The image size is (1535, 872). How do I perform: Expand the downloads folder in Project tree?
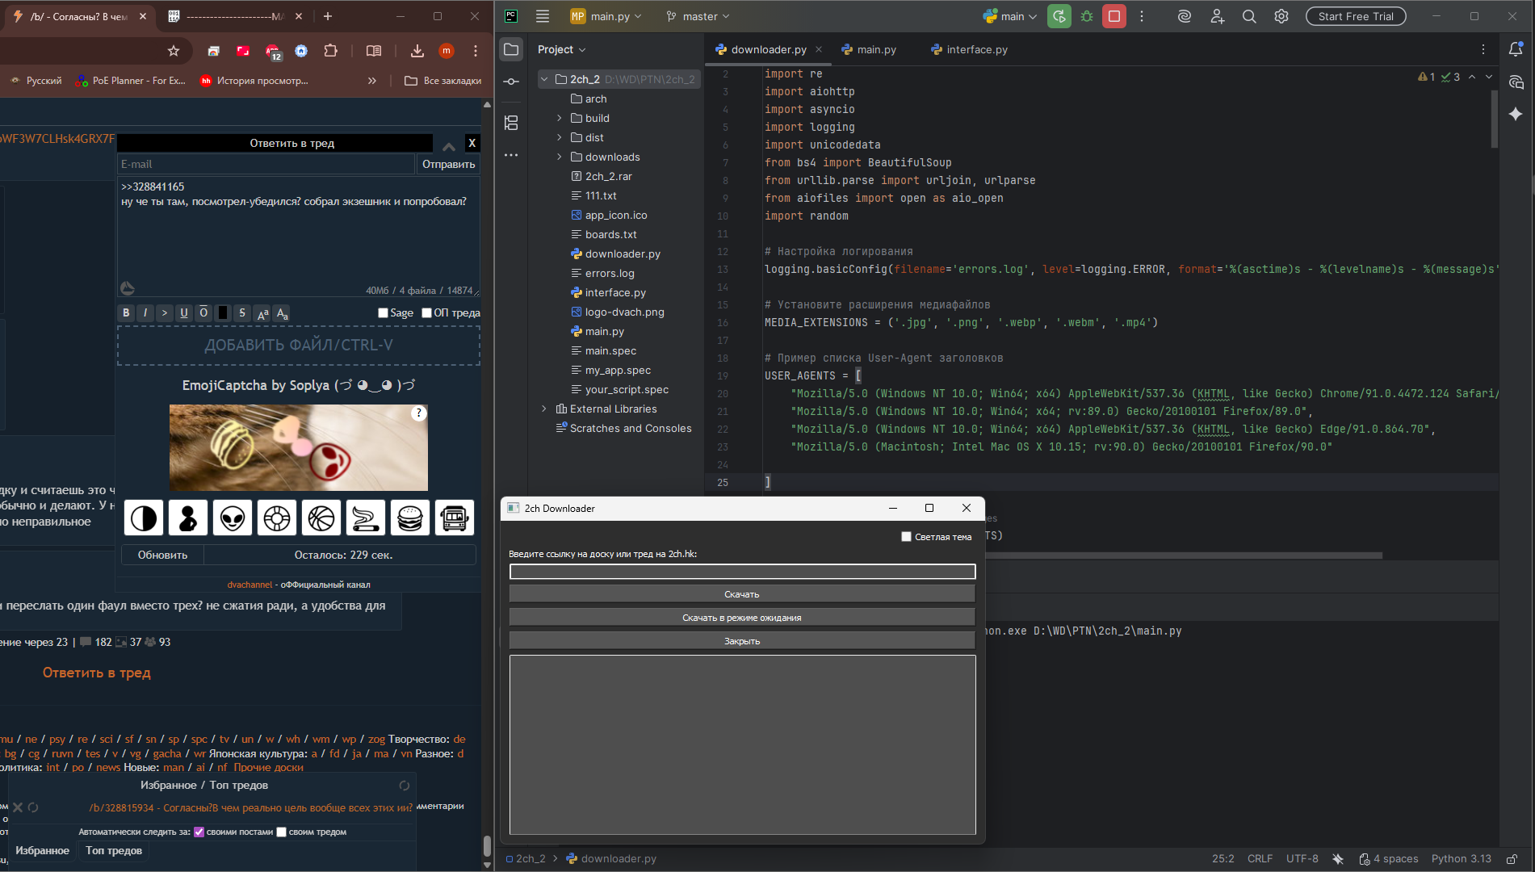[560, 157]
